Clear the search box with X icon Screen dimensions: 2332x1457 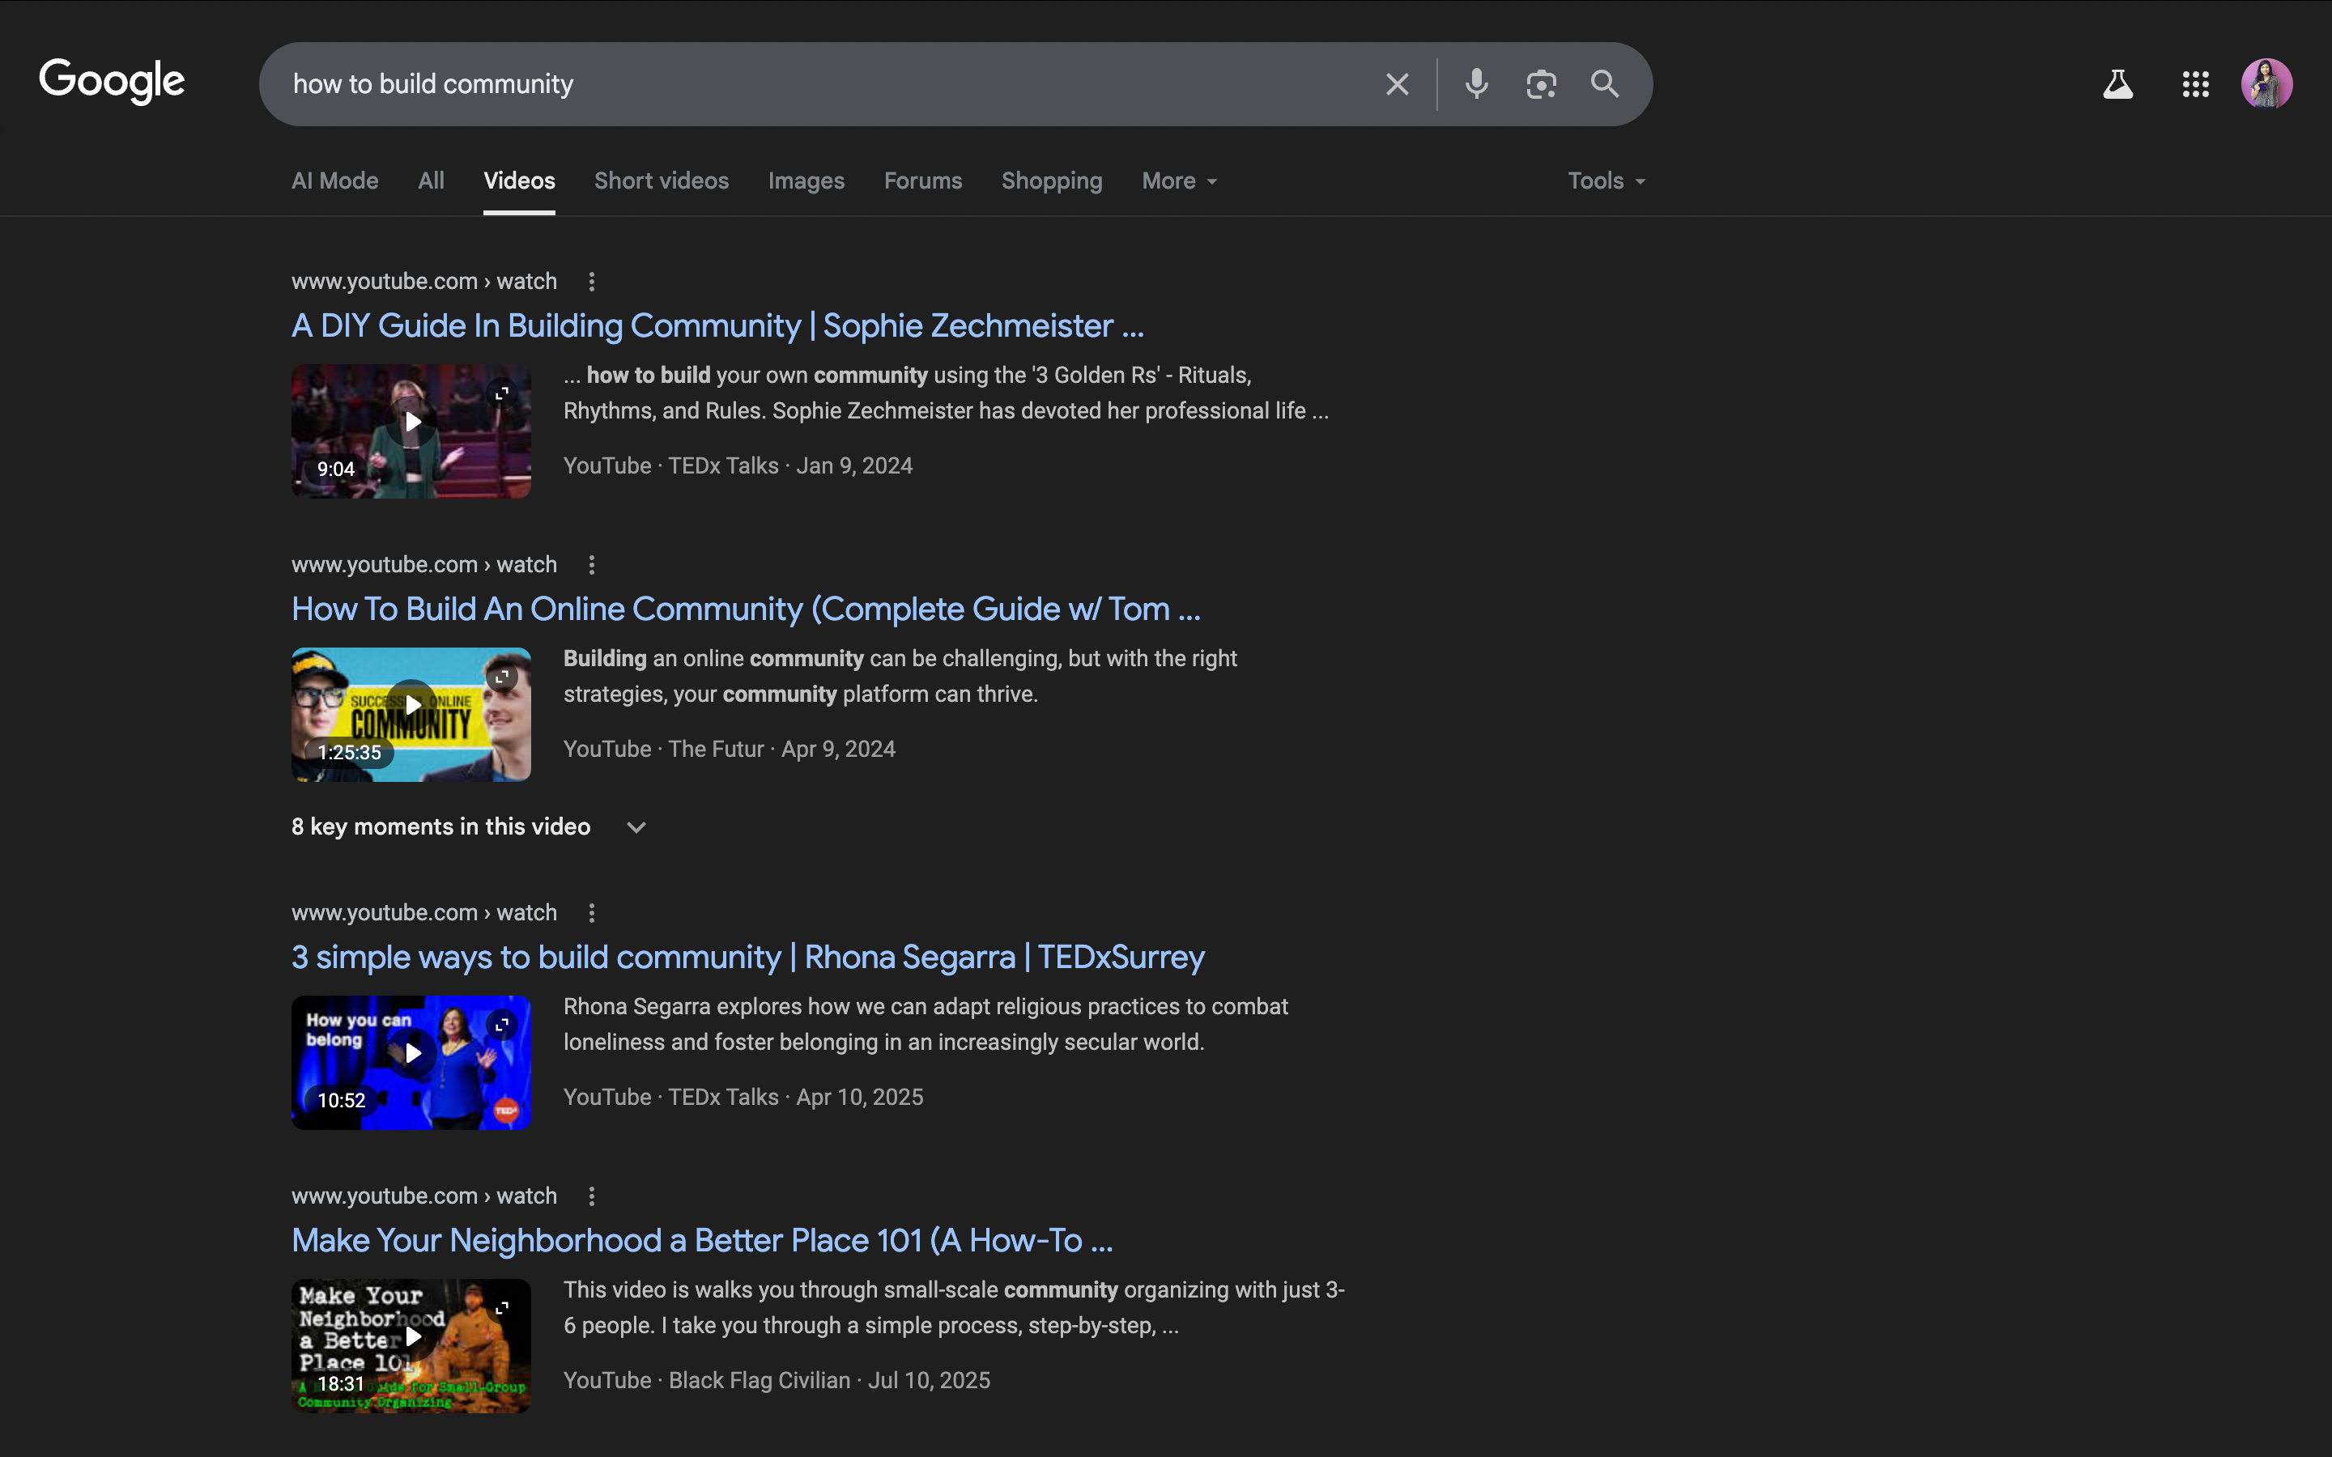pyautogui.click(x=1396, y=85)
